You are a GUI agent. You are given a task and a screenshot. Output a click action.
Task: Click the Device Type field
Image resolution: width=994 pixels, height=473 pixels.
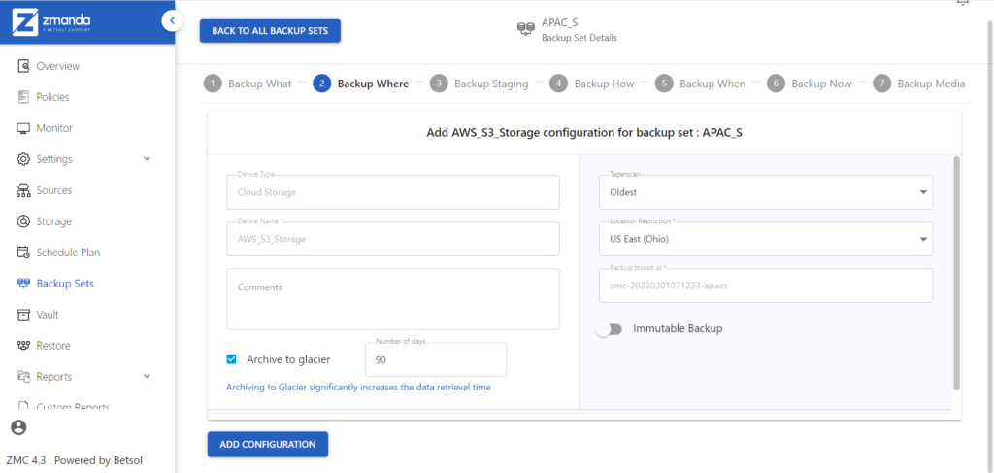[393, 192]
